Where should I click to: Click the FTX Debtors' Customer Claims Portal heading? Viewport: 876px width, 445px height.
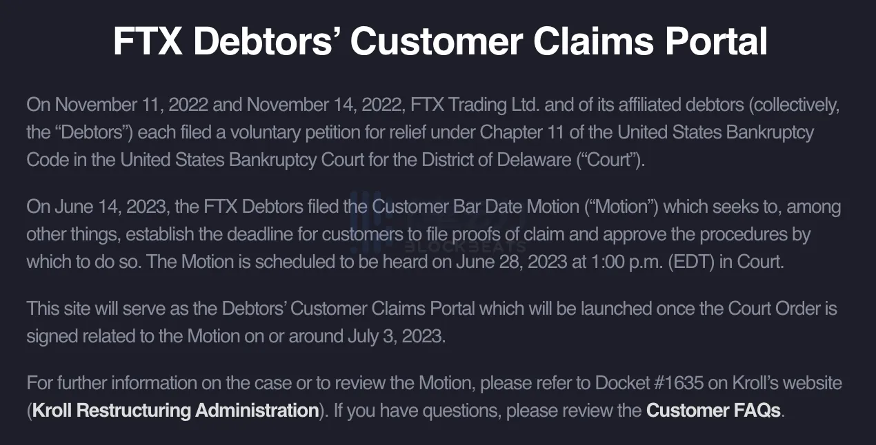click(x=440, y=42)
